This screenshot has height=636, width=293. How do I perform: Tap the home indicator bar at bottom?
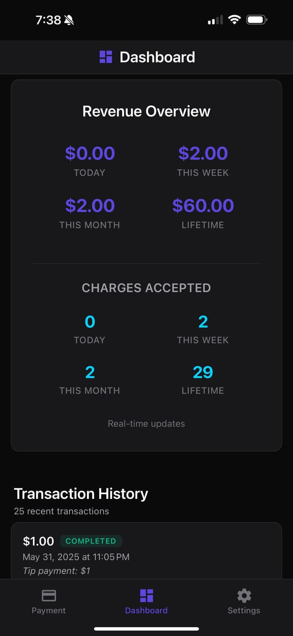click(x=146, y=628)
